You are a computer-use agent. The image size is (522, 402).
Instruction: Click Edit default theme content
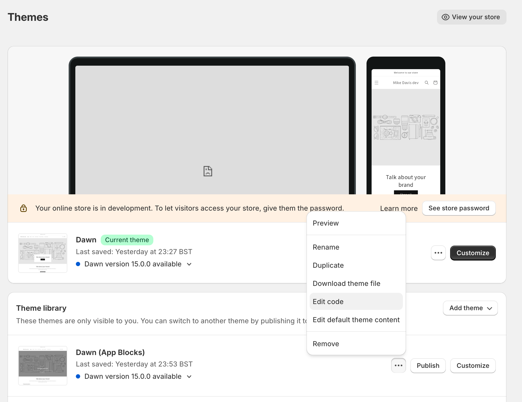pyautogui.click(x=356, y=320)
